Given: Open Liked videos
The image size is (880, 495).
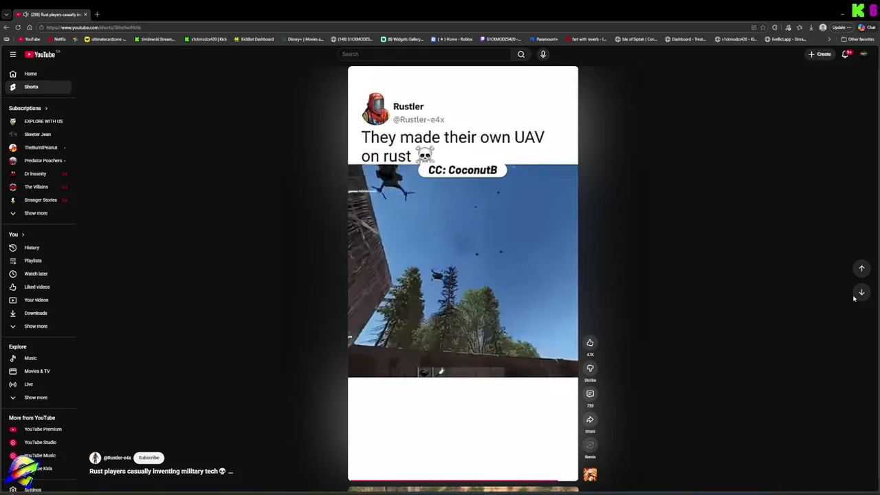Looking at the screenshot, I should pyautogui.click(x=38, y=287).
